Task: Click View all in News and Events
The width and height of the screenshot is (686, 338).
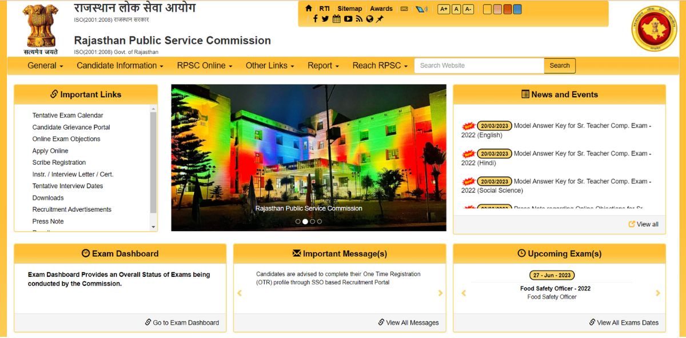Action: tap(644, 224)
